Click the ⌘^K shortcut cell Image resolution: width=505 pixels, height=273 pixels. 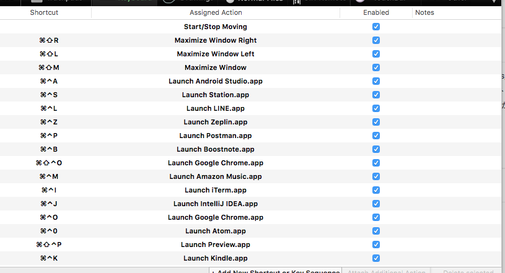(49, 258)
